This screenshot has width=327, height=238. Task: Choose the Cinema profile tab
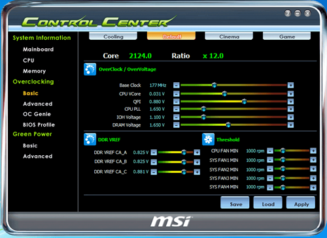coord(229,36)
